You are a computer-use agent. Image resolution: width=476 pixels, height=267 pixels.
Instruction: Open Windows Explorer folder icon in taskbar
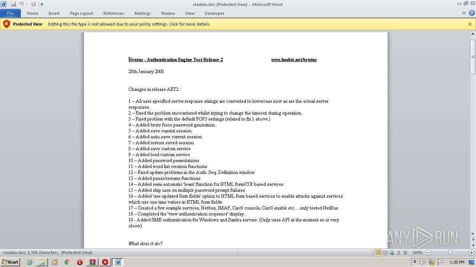[x=42, y=262]
